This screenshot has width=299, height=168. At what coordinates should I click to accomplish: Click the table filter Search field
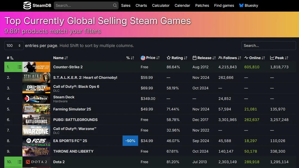pyautogui.click(x=269, y=46)
